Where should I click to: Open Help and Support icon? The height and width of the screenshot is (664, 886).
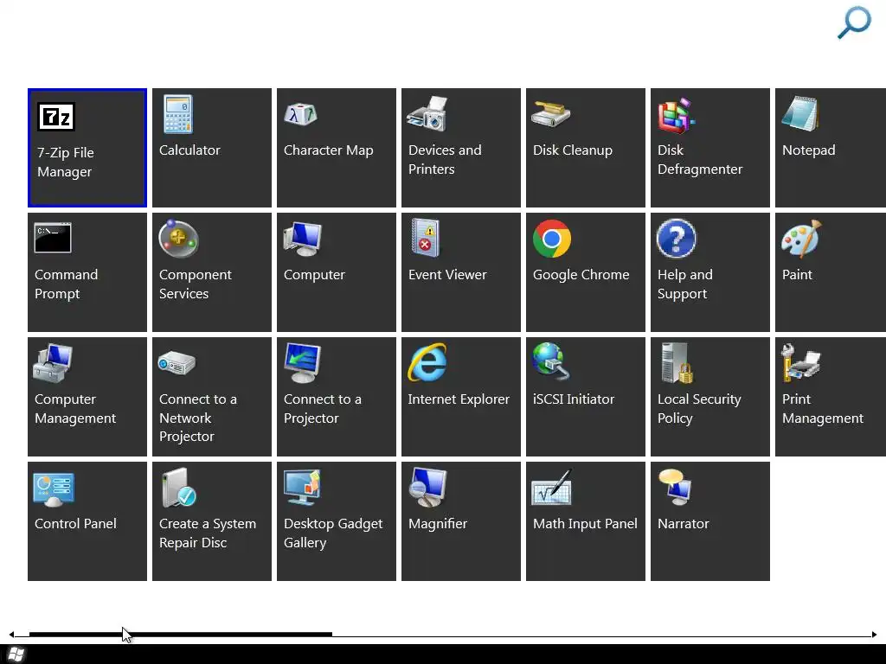[677, 239]
